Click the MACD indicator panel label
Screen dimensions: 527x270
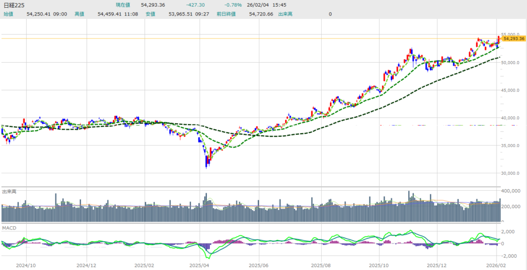coord(9,226)
